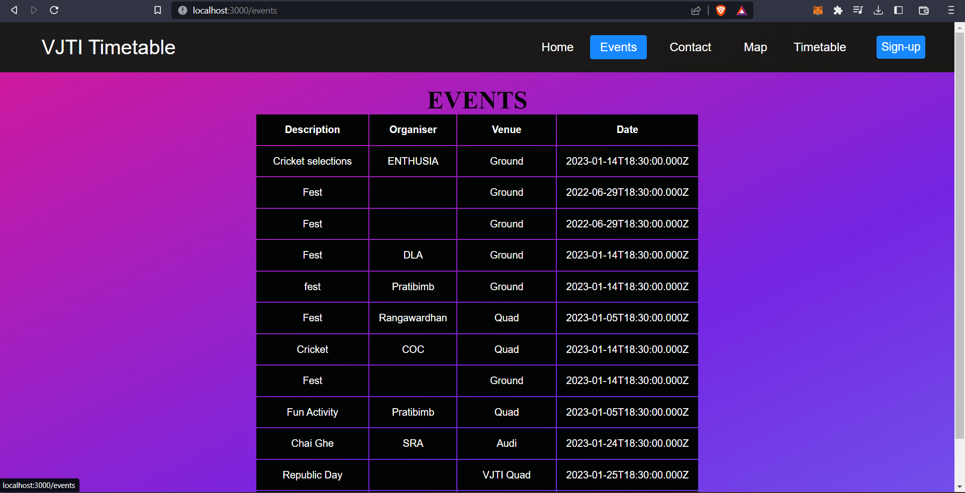The width and height of the screenshot is (965, 493).
Task: Click the Description column header
Action: pos(313,130)
